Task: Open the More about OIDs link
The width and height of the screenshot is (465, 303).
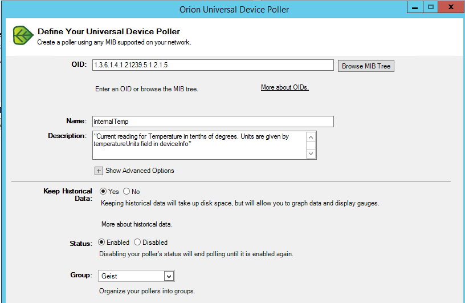Action: coord(285,87)
